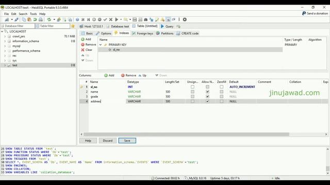Click the checkmark Post toolbar icon
The width and height of the screenshot is (330, 185).
point(105,20)
